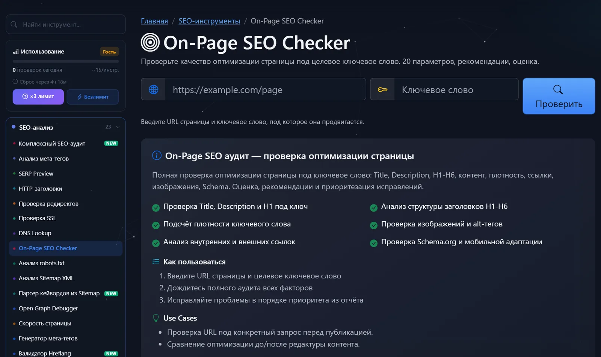This screenshot has width=601, height=357.
Task: Select SERP Preview in sidebar
Action: (66, 174)
